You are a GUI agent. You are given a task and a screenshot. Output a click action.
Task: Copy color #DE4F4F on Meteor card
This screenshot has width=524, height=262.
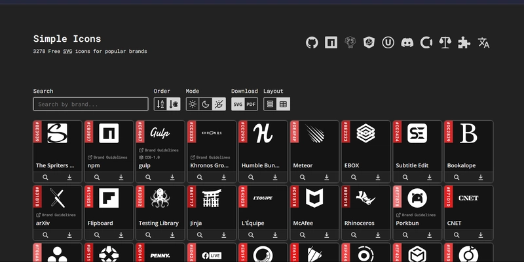[294, 132]
